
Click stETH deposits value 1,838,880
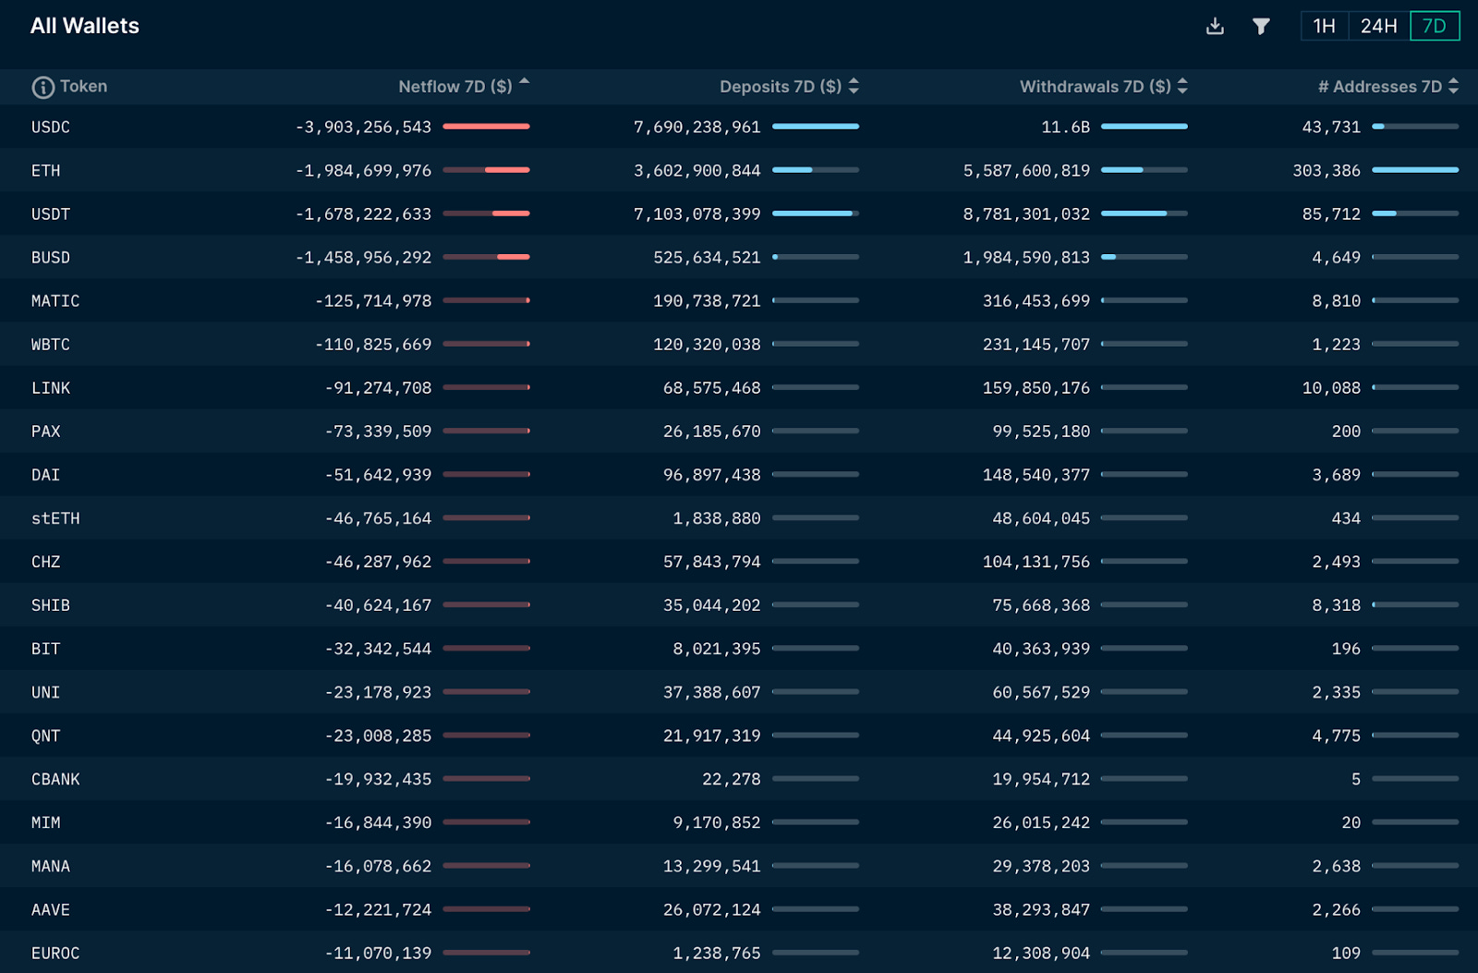pyautogui.click(x=717, y=517)
